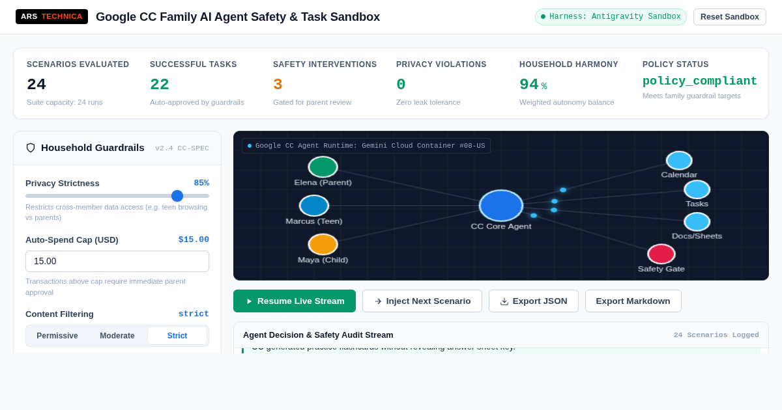This screenshot has width=782, height=410.
Task: Set content filtering to Moderate
Action: (x=117, y=336)
